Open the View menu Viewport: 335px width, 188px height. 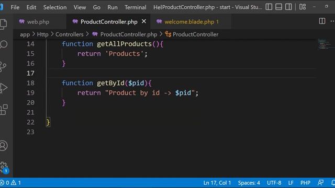[80, 7]
